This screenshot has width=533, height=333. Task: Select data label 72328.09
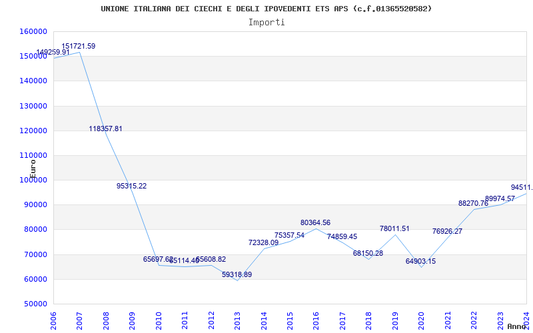[x=263, y=242]
